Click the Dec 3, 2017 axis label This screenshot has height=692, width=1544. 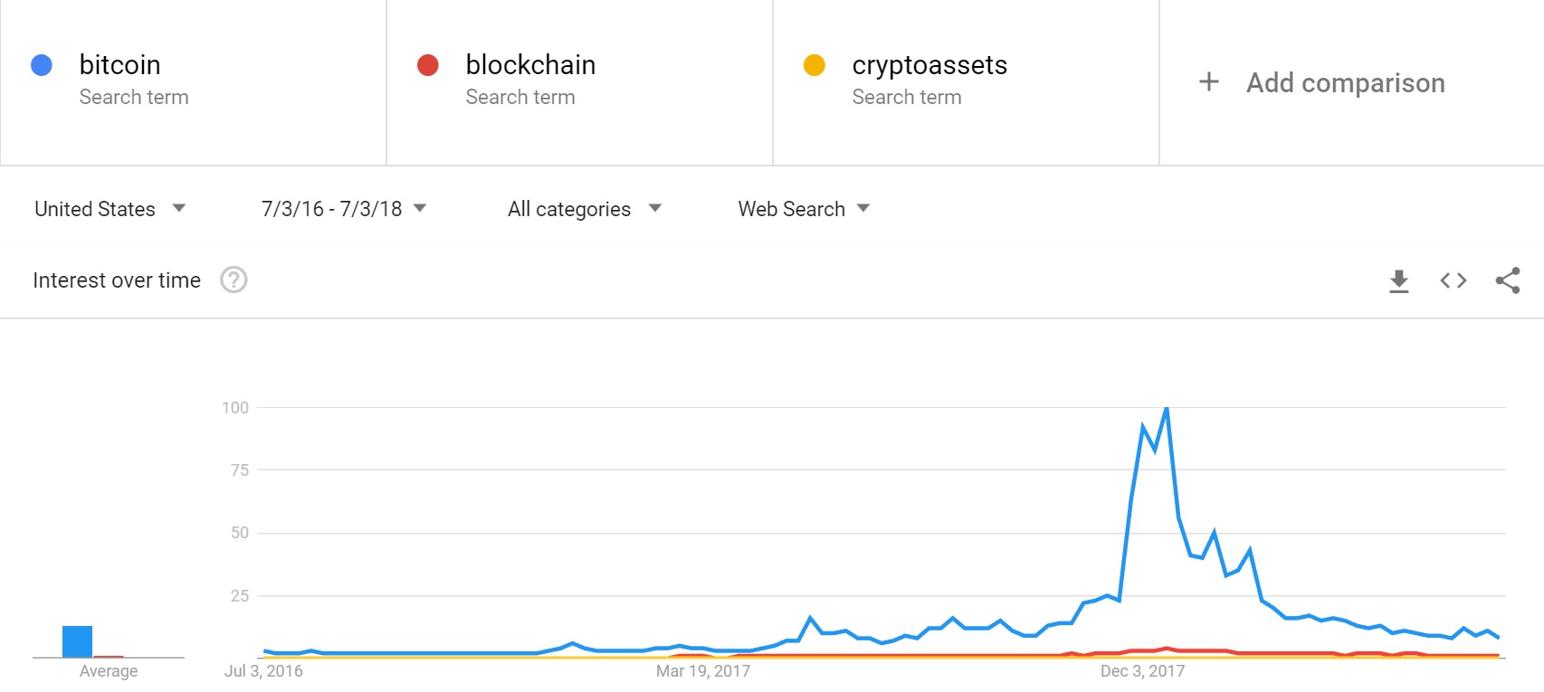tap(1142, 671)
